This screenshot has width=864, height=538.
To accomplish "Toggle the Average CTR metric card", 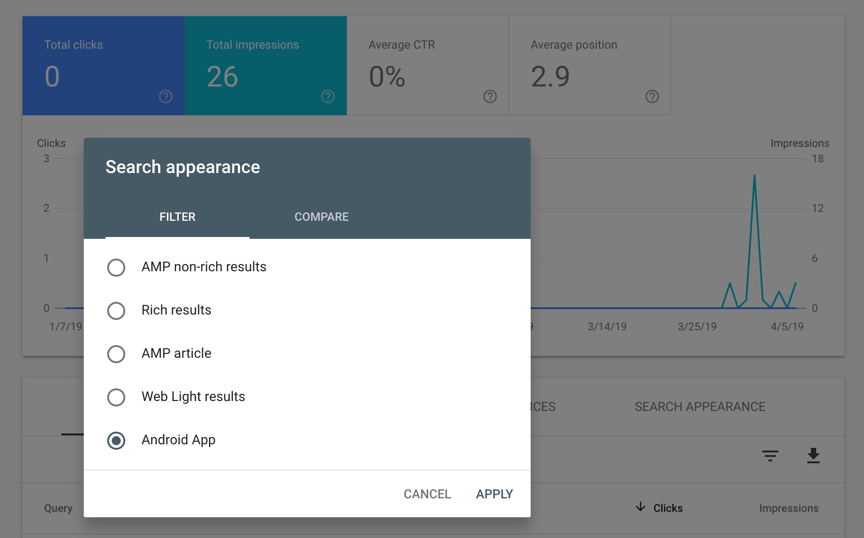I will (427, 65).
